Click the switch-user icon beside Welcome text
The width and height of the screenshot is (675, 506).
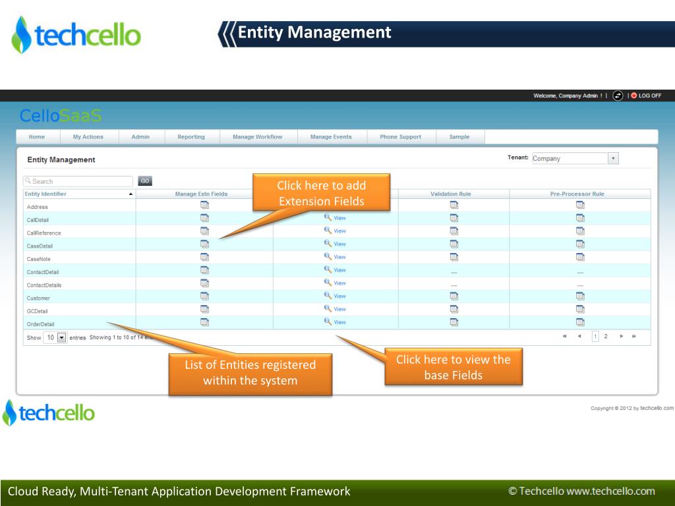coord(618,96)
